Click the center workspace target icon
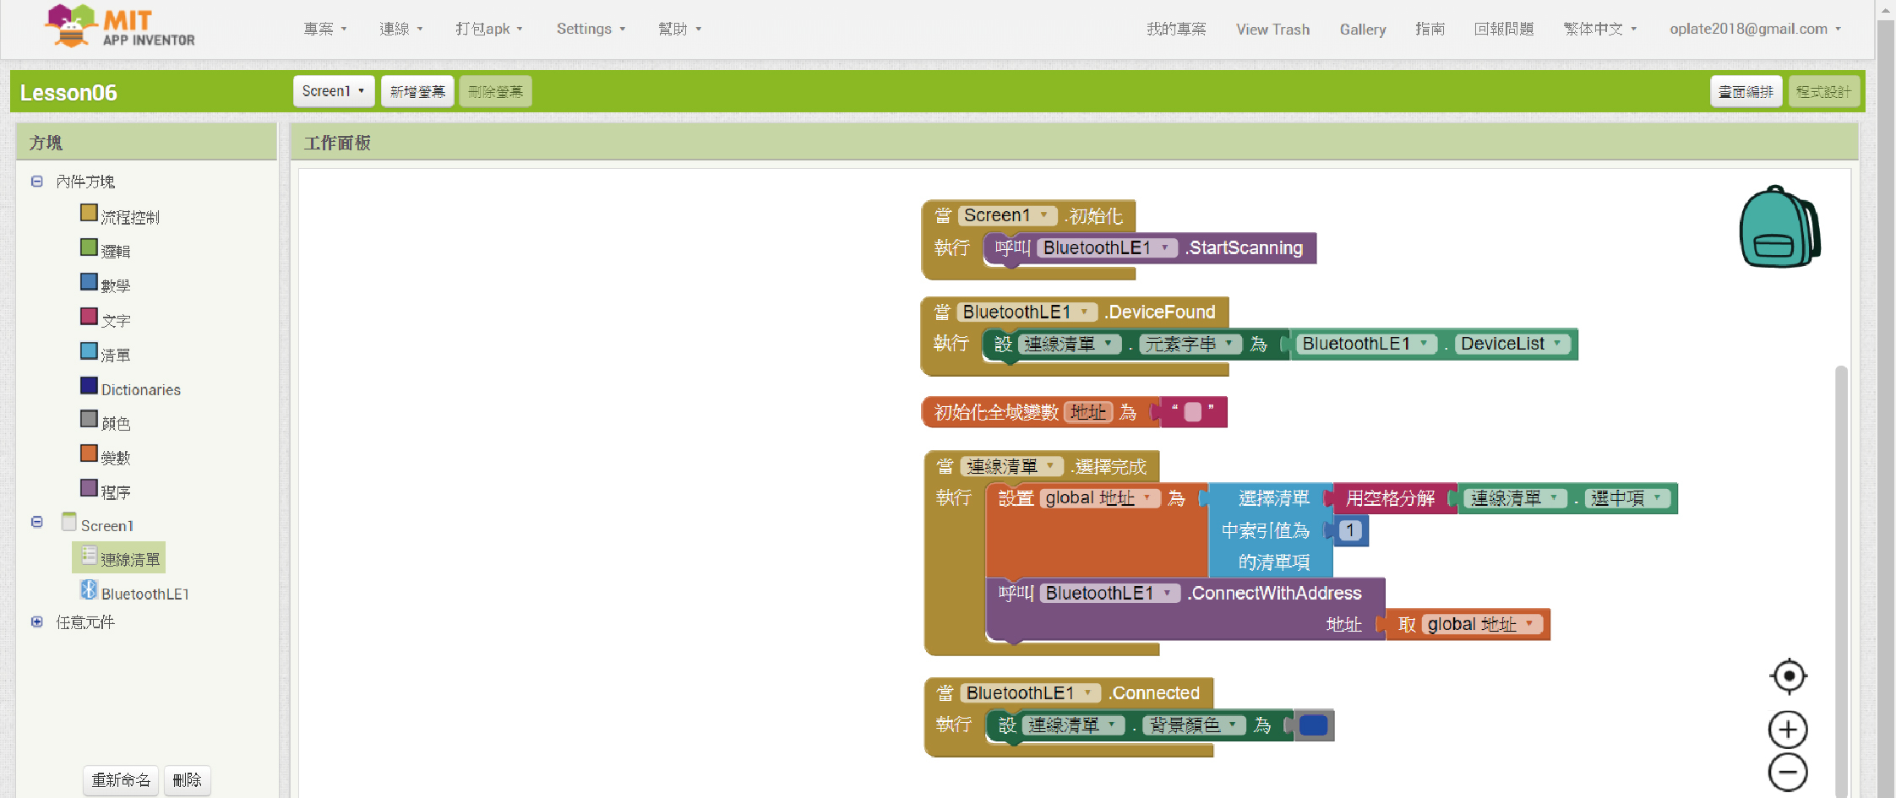This screenshot has width=1896, height=798. (x=1788, y=676)
